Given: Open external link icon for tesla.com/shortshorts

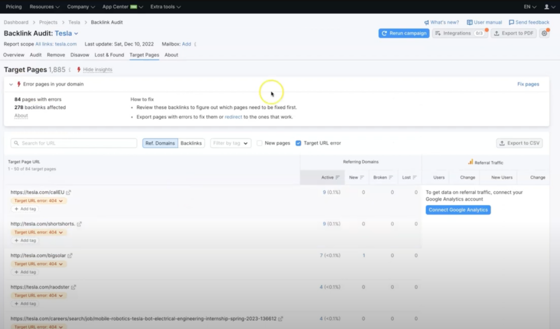Looking at the screenshot, I should (79, 224).
